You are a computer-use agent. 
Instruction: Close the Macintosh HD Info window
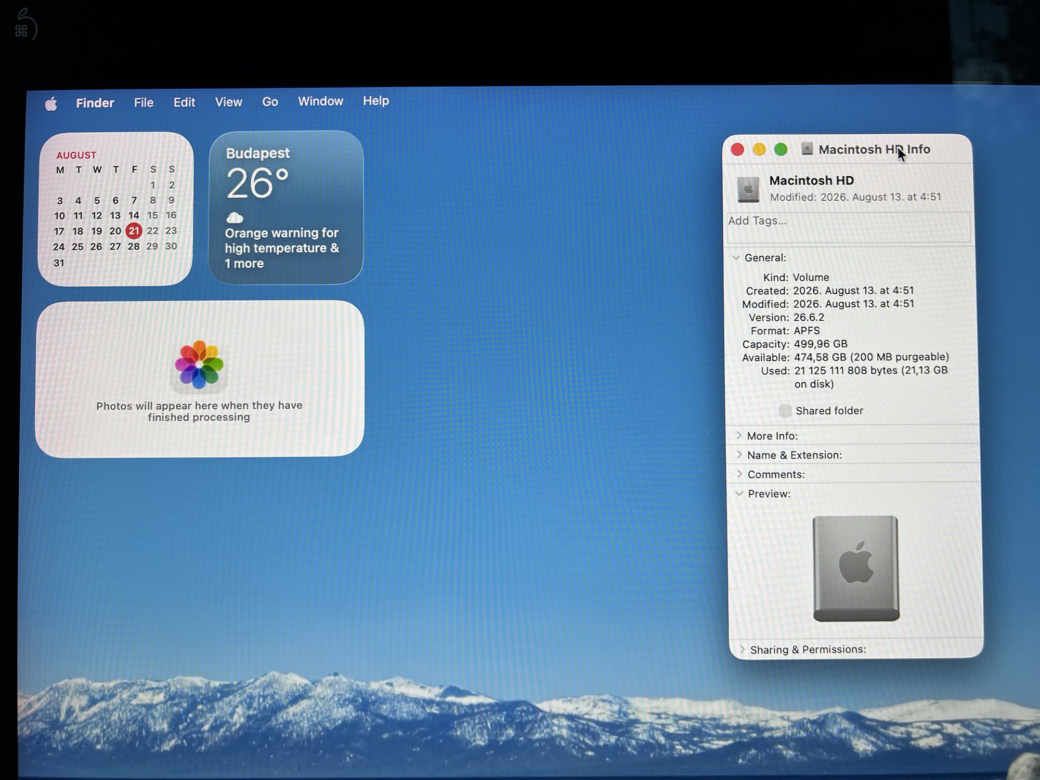(737, 150)
